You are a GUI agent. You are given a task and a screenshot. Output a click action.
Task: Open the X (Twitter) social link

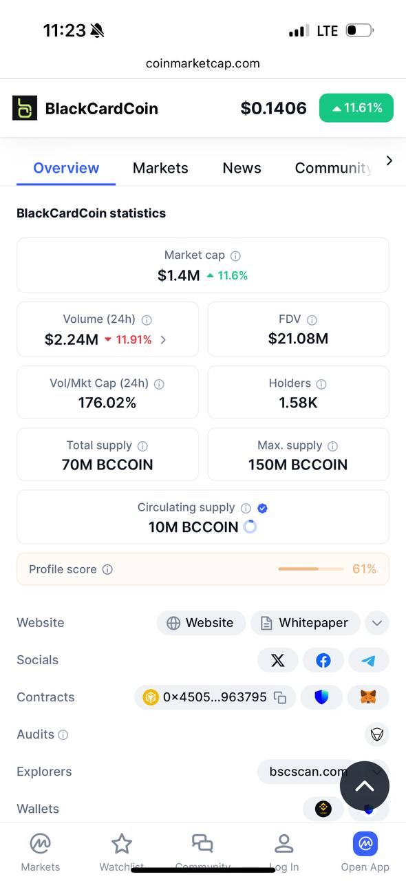(x=278, y=660)
